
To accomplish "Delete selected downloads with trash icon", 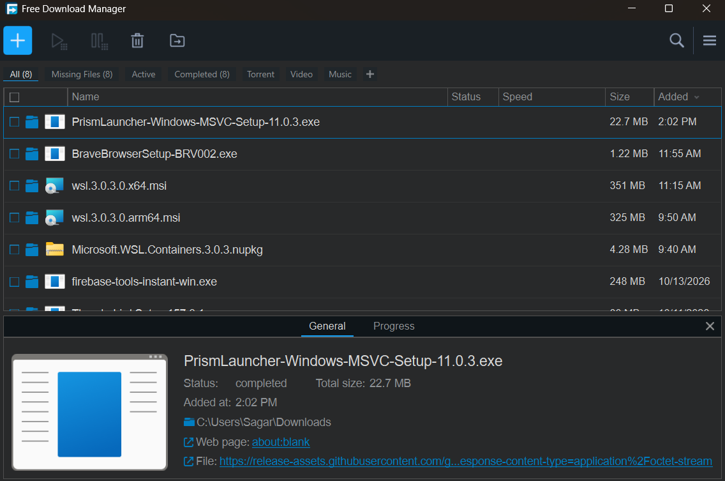I will click(x=137, y=41).
